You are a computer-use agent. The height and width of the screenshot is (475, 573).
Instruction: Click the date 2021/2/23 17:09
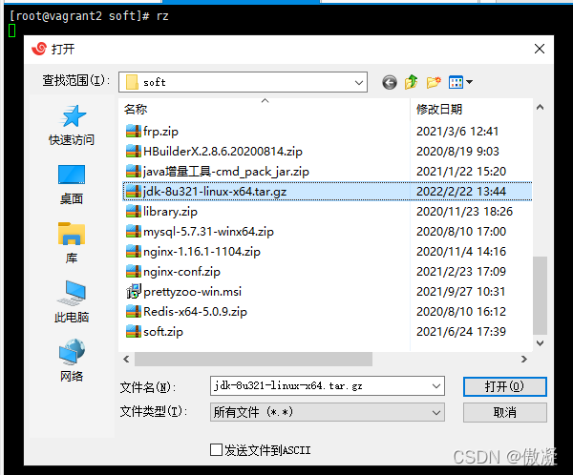(x=461, y=272)
